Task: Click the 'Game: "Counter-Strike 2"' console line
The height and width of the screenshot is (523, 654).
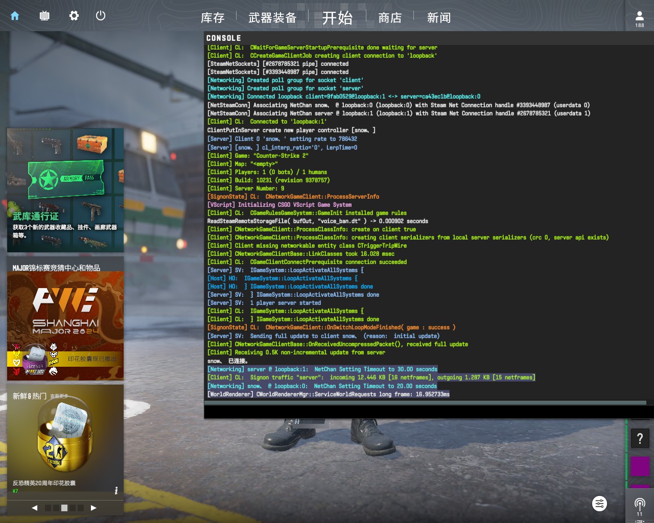Action: pos(258,156)
